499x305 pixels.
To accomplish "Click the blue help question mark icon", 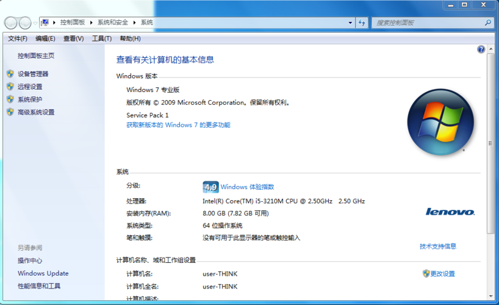I will click(481, 49).
